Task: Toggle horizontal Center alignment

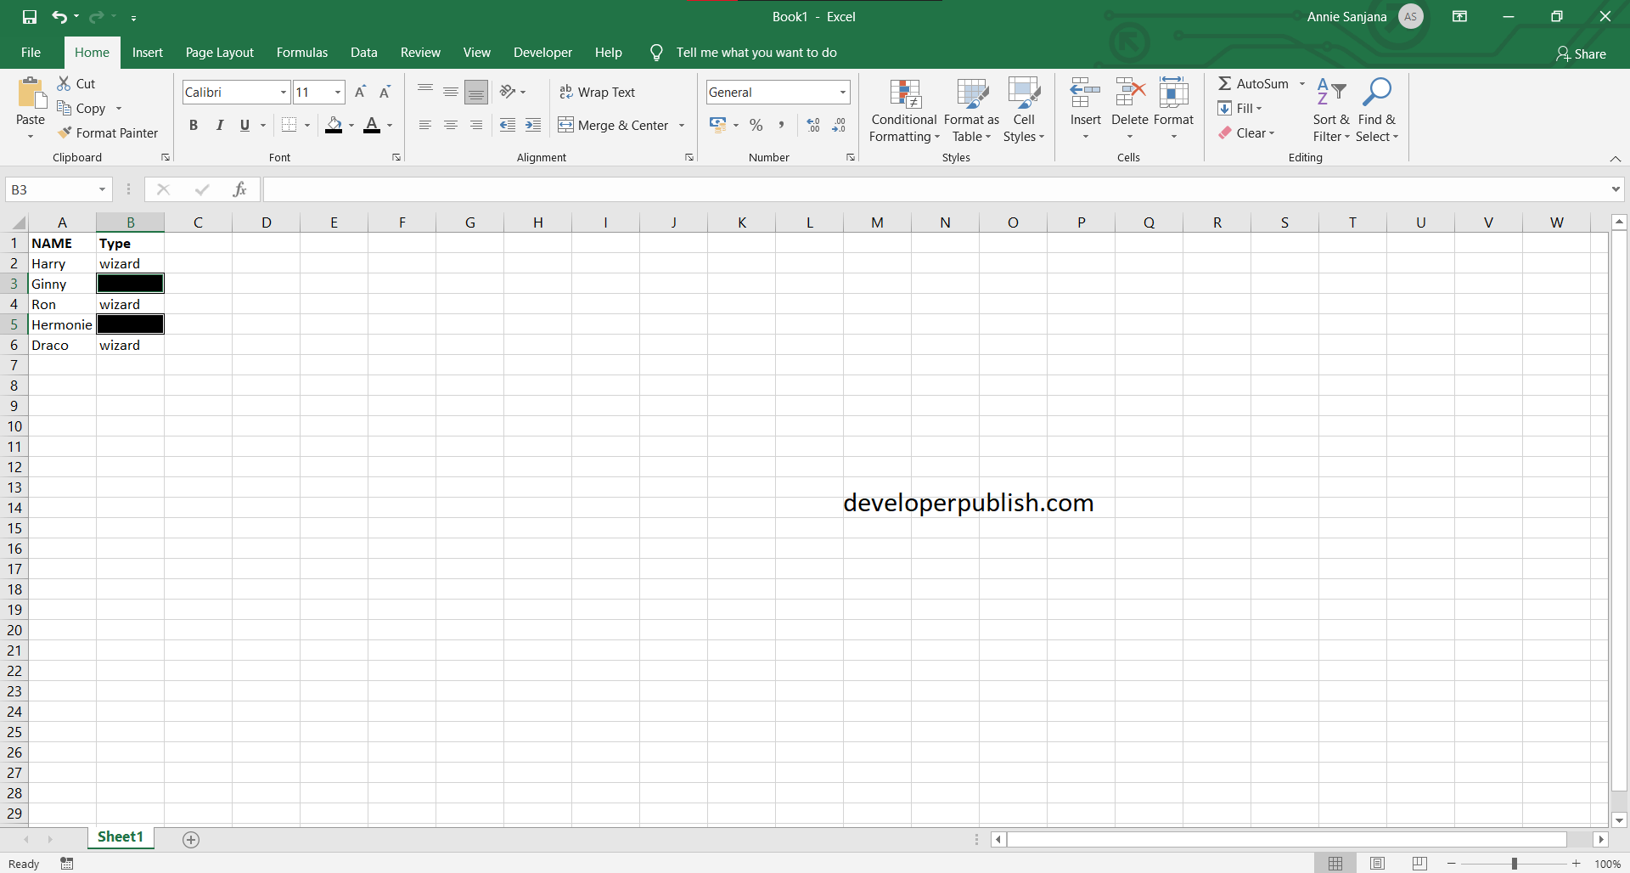Action: click(x=451, y=125)
